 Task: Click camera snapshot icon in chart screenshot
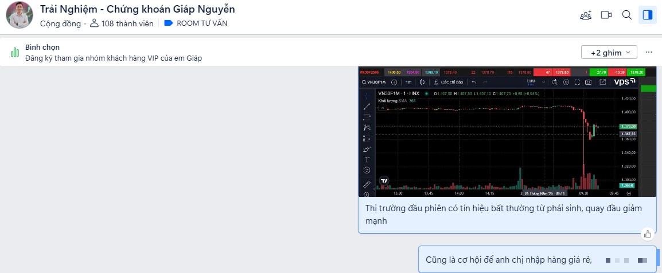(588, 82)
